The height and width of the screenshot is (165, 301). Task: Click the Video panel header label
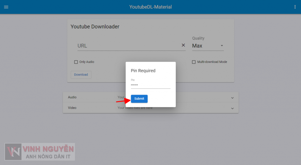pyautogui.click(x=72, y=108)
